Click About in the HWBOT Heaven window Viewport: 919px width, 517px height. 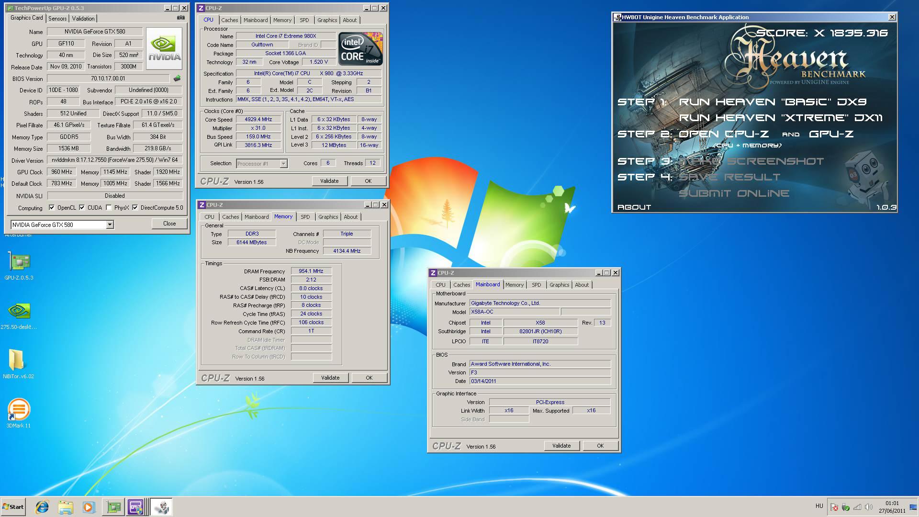click(x=634, y=207)
